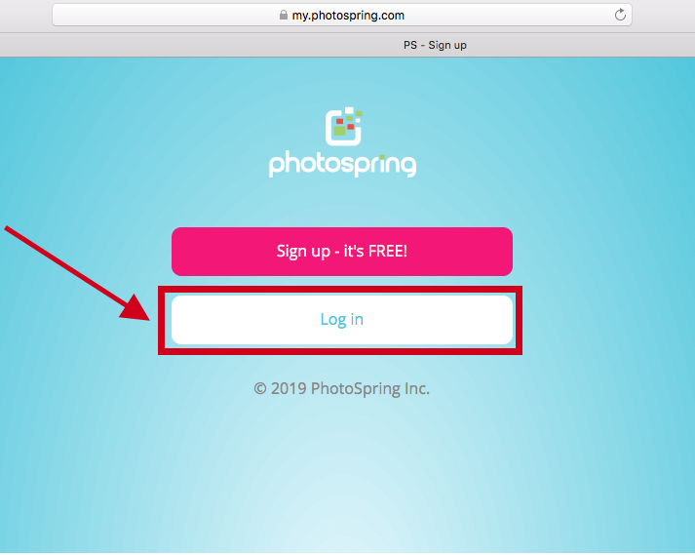Screen dimensions: 695x555
Task: Click the small white square atop the logo
Action: [x=349, y=110]
